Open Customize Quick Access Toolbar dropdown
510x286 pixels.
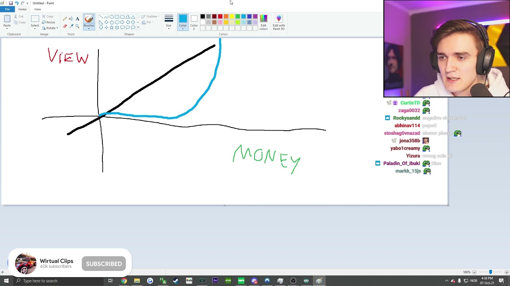coord(27,3)
